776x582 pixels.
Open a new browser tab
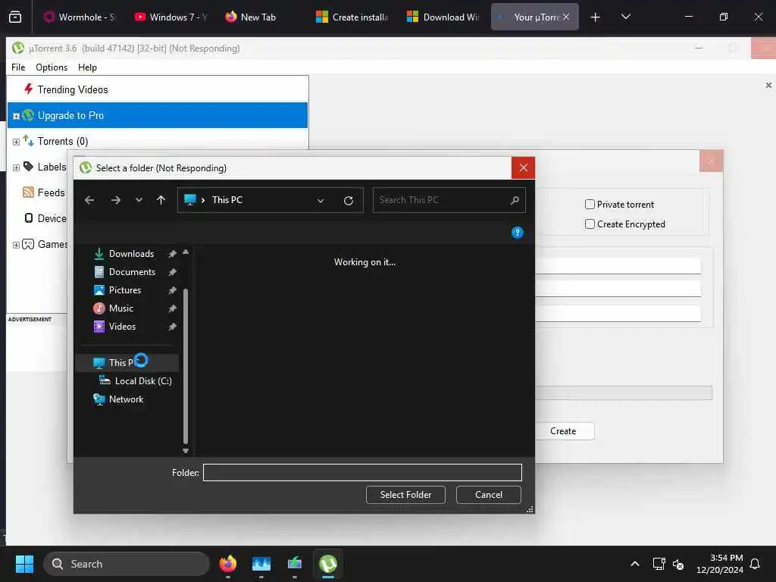point(596,17)
